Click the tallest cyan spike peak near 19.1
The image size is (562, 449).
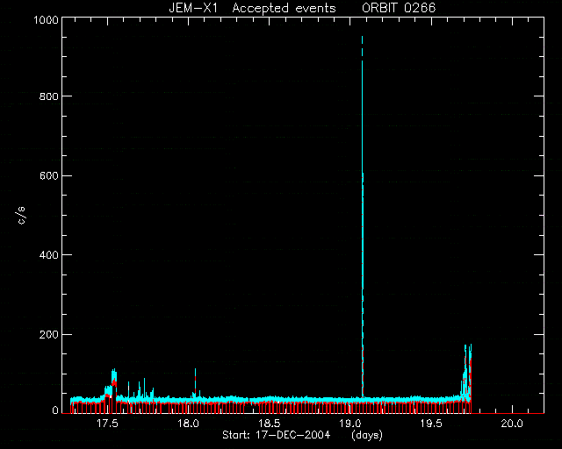(x=363, y=37)
